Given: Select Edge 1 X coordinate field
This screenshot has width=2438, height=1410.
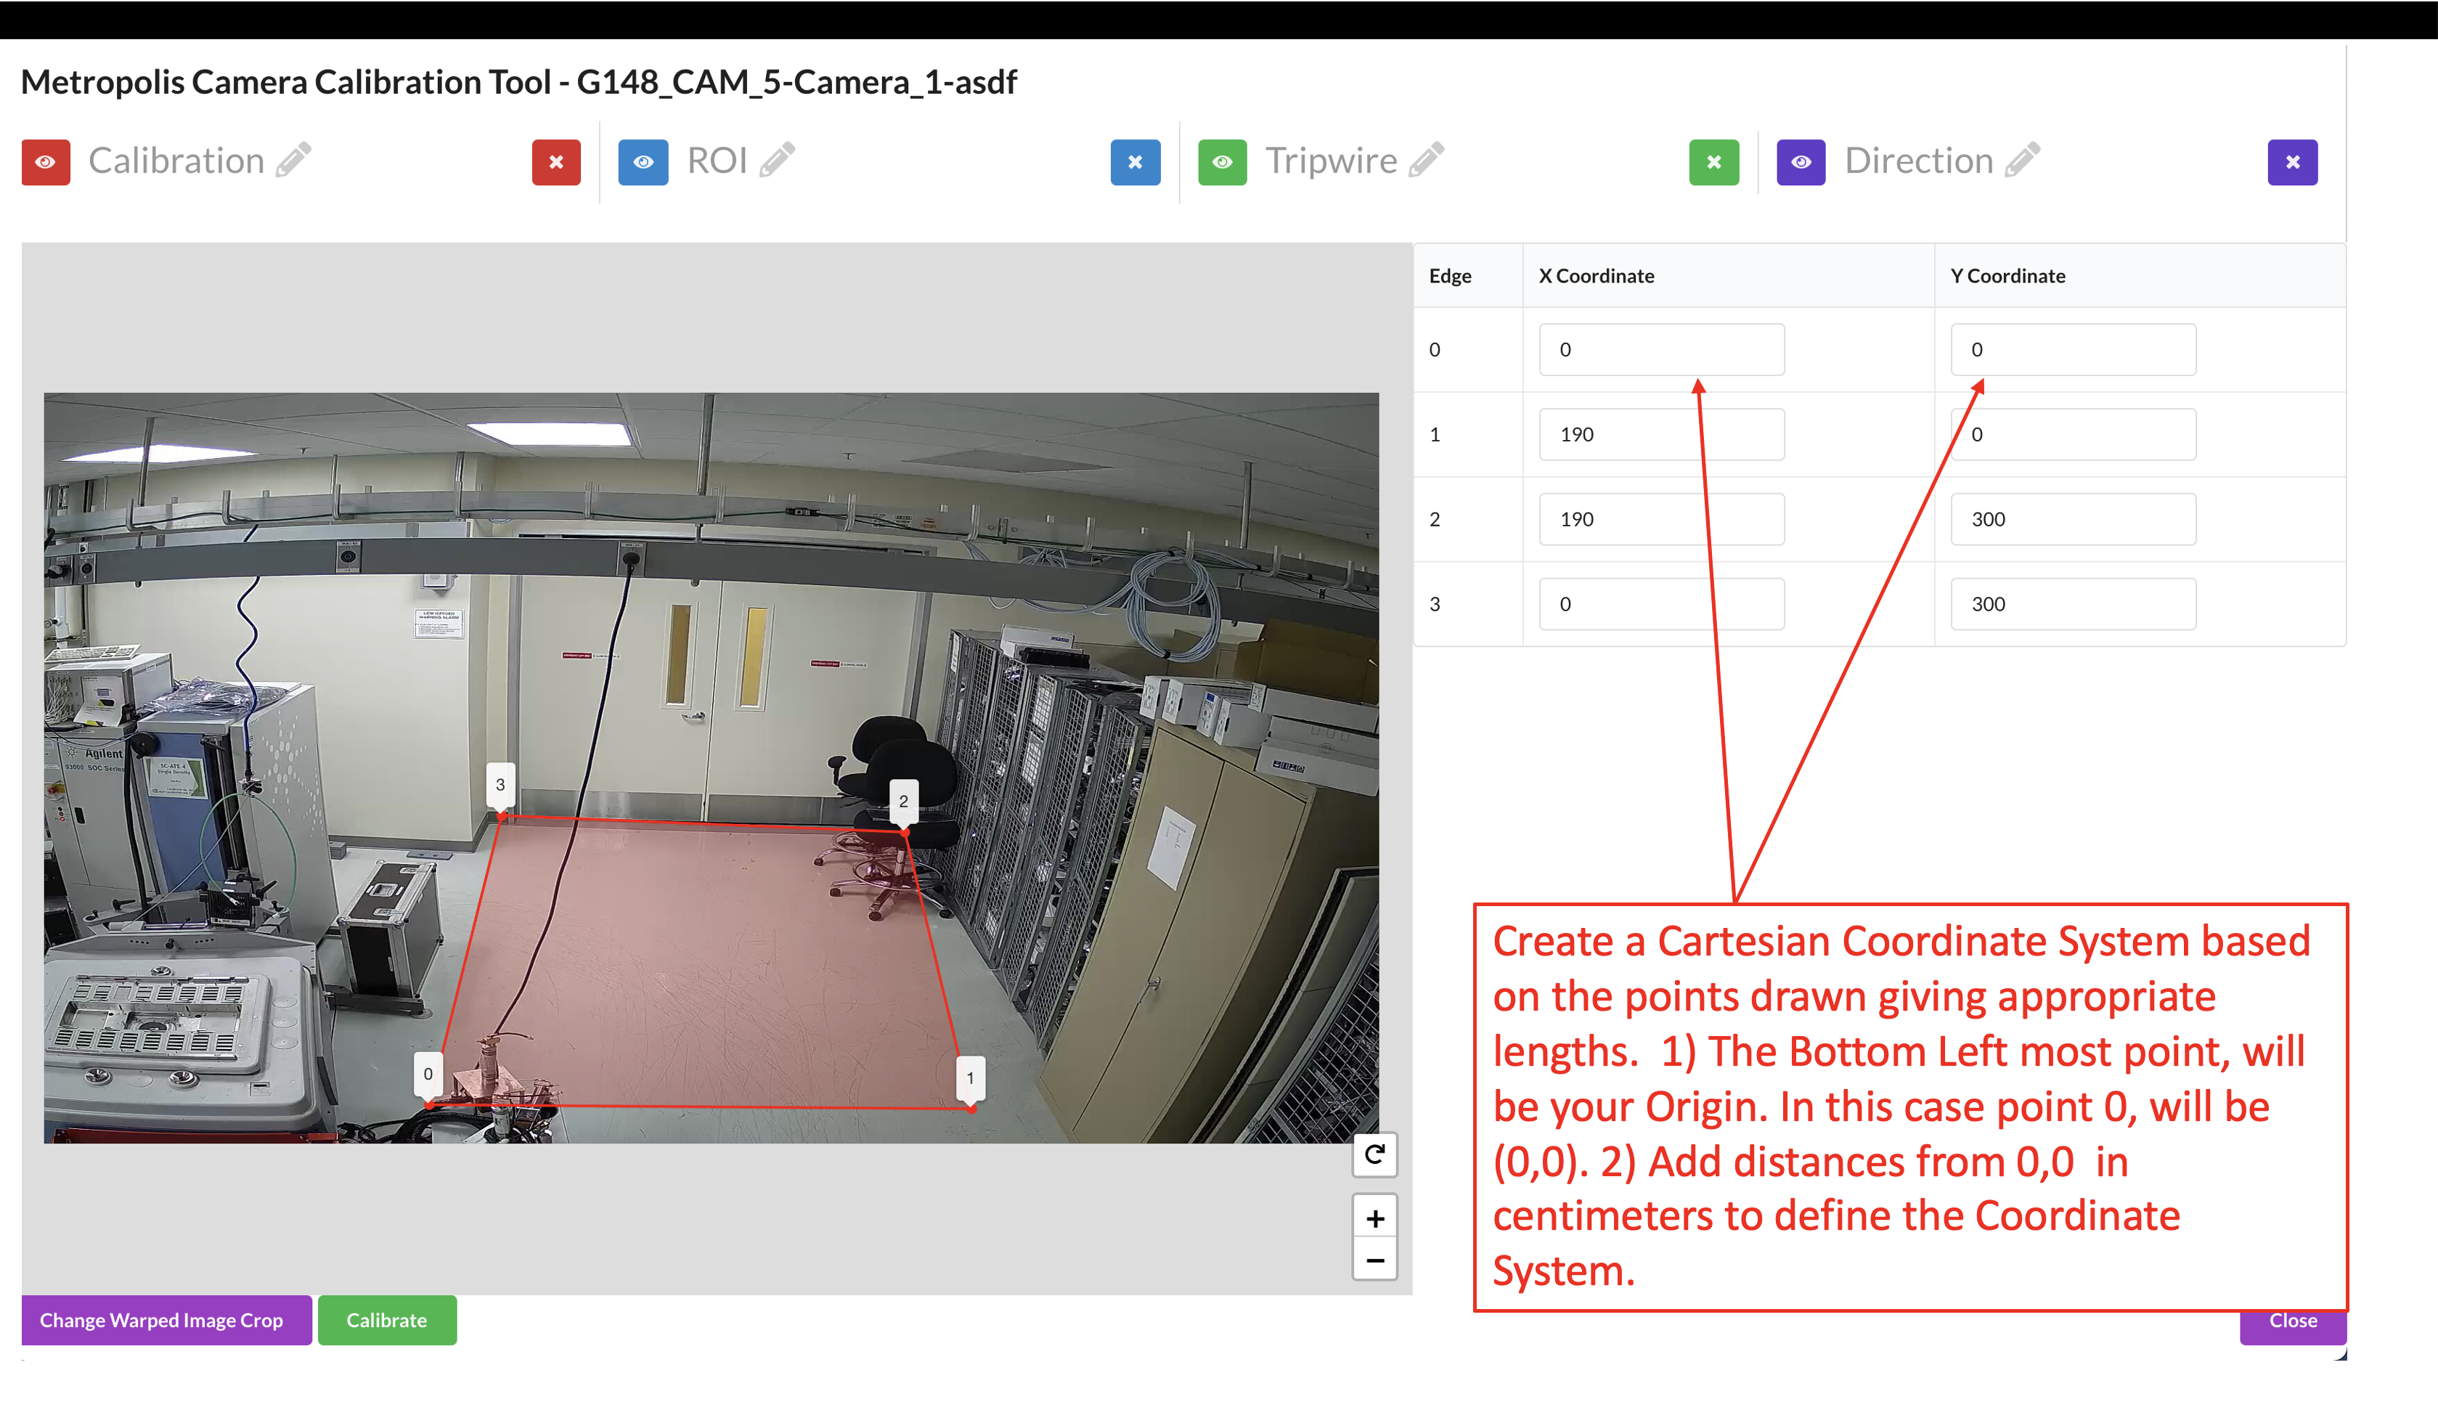Looking at the screenshot, I should coord(1661,433).
